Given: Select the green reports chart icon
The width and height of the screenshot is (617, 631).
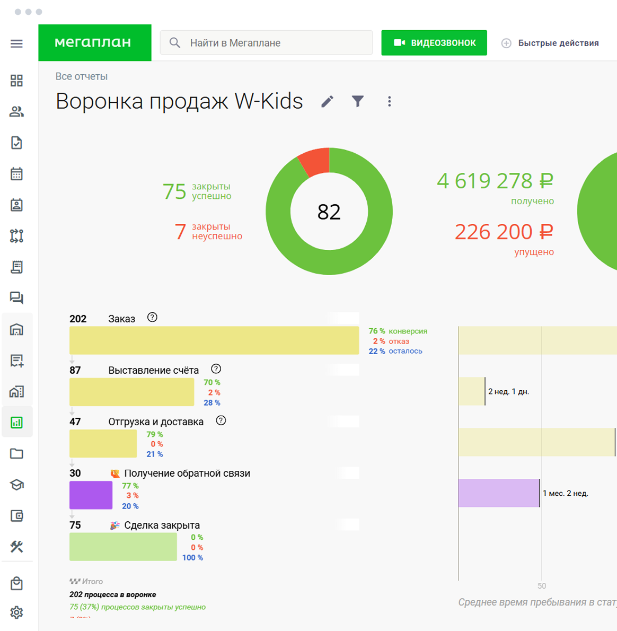Looking at the screenshot, I should pos(16,422).
